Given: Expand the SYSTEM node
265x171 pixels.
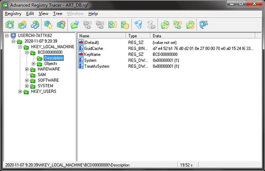Looking at the screenshot, I should click(26, 86).
